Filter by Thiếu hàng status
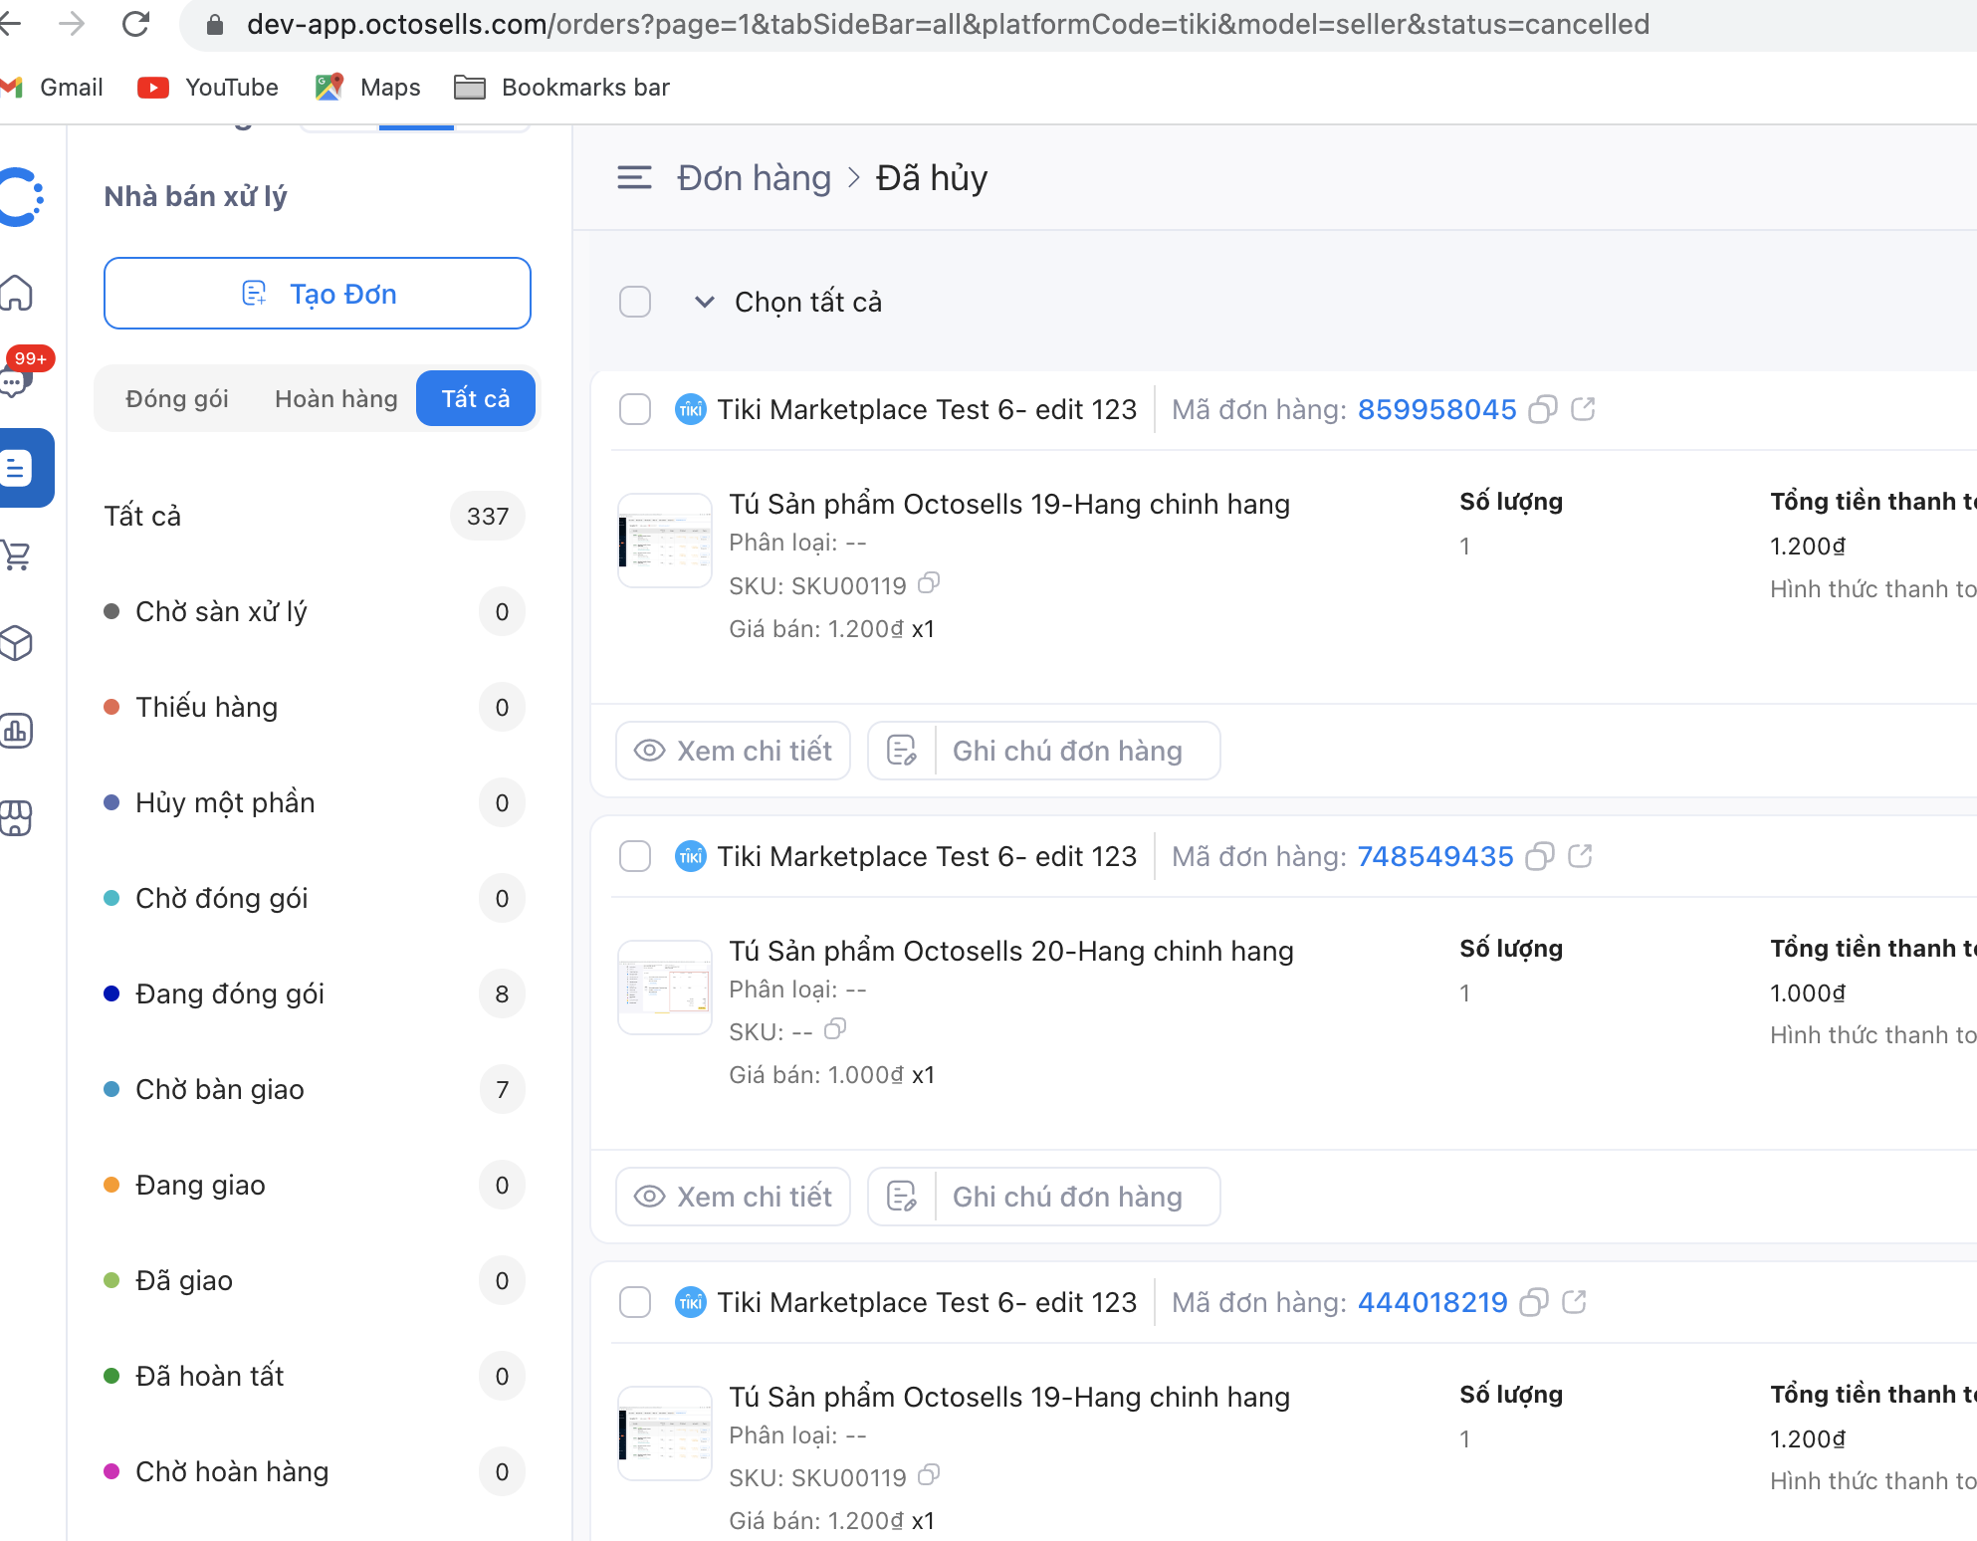 (x=315, y=707)
